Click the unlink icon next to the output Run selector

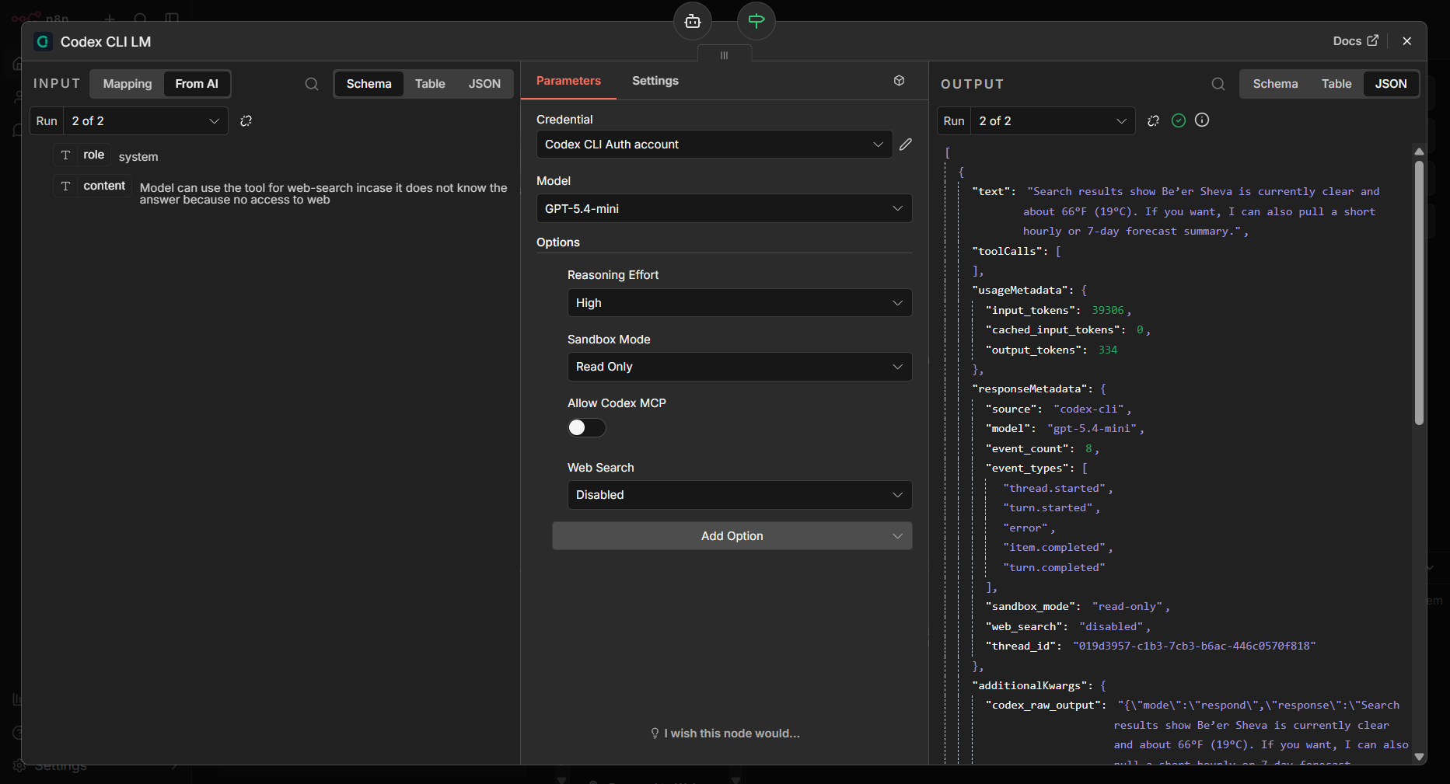tap(1153, 120)
